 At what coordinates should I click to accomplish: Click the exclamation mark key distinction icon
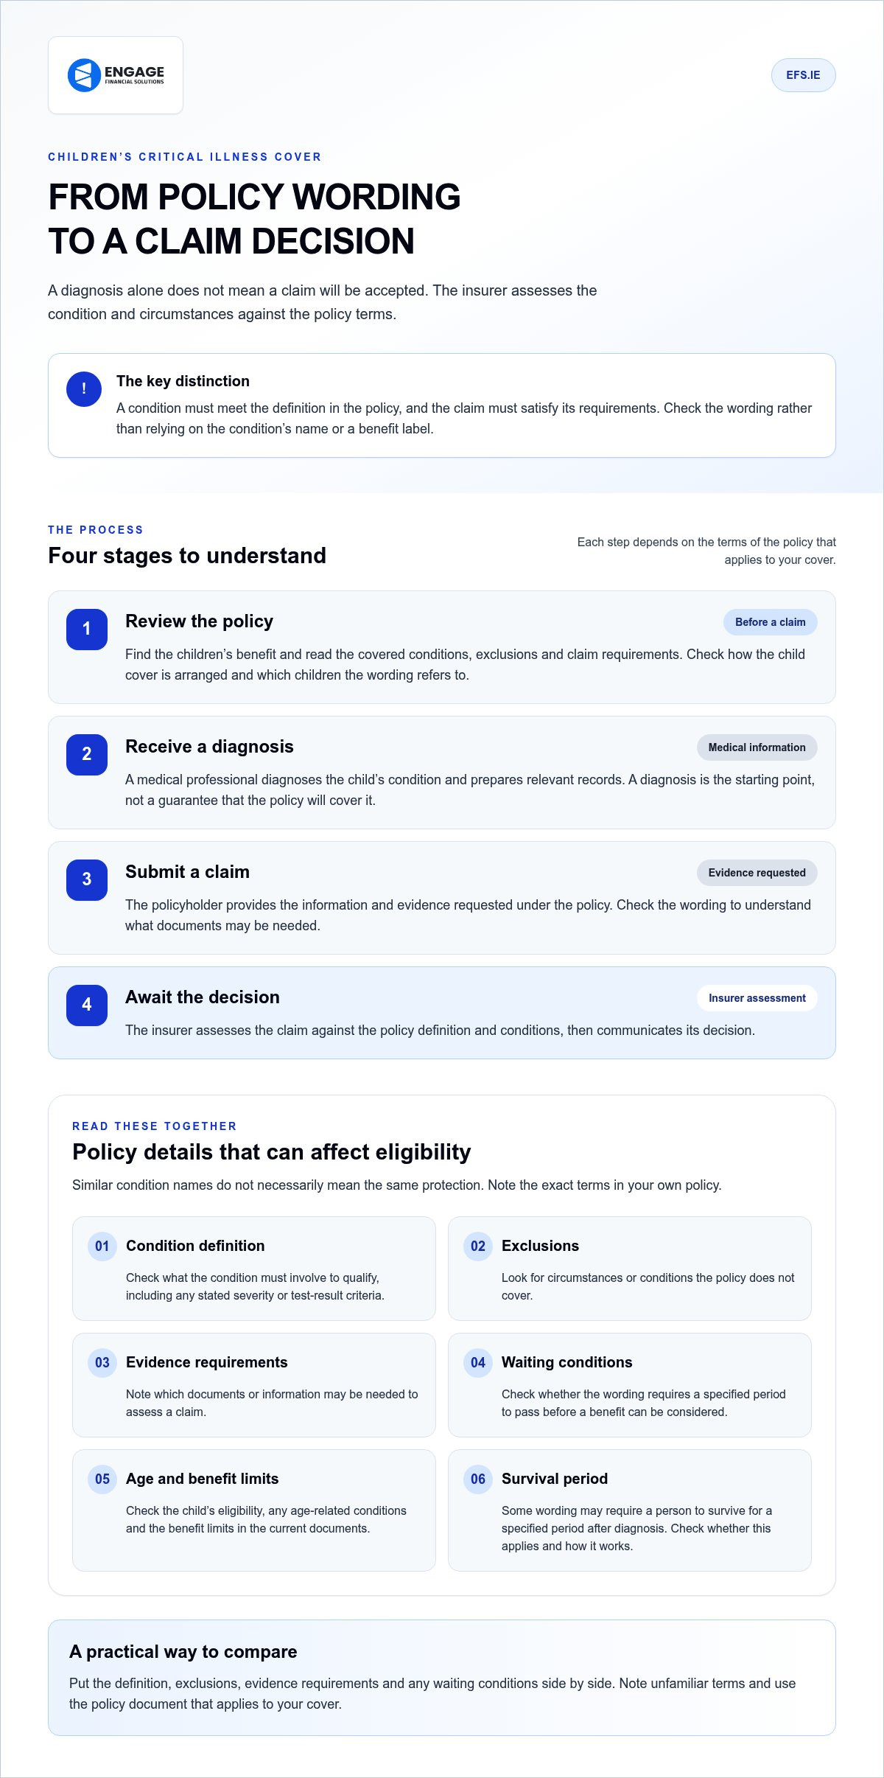84,389
